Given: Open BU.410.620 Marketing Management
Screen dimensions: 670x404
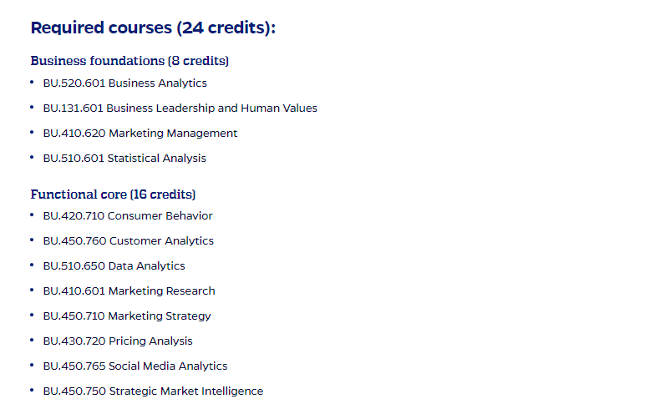Looking at the screenshot, I should pyautogui.click(x=140, y=133).
